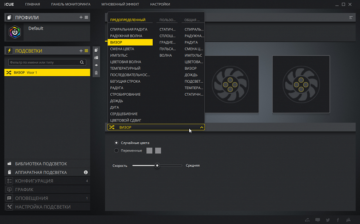The image size is (360, 224).
Task: Expand the БИБЛИОТЕКА ПОДСВЕТОК section
Action: pos(41,163)
